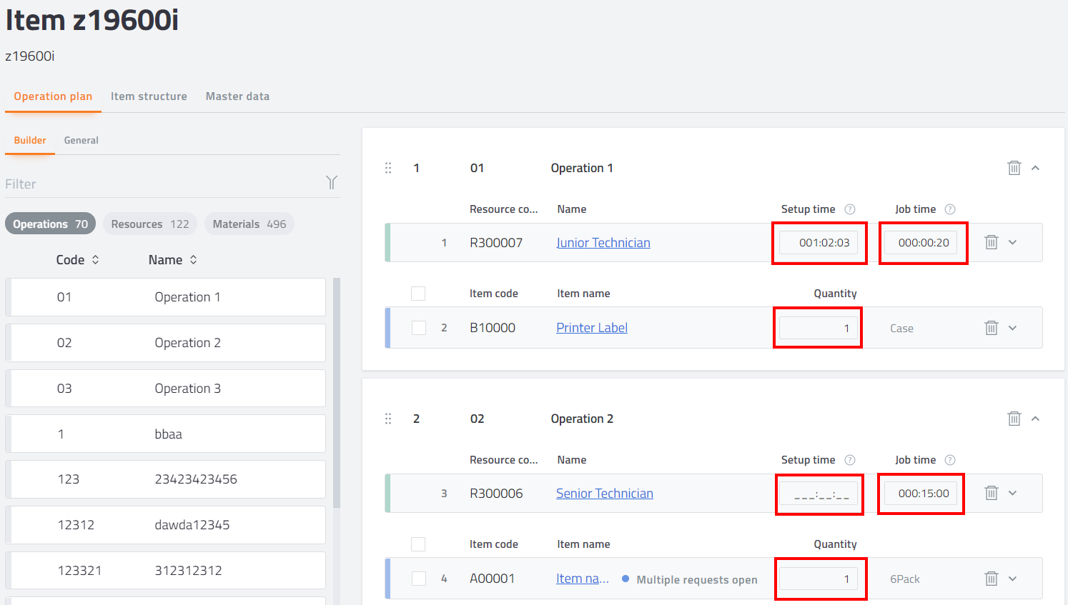Select the 02 Operation 2 list row

165,343
